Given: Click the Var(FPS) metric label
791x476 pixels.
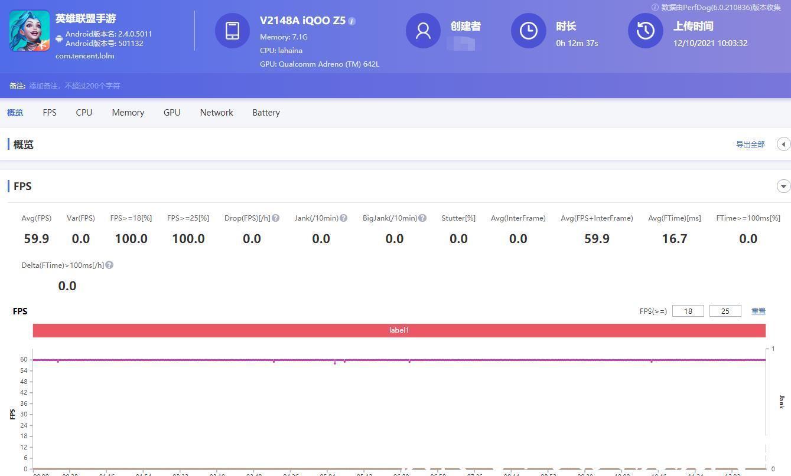Looking at the screenshot, I should pos(81,218).
